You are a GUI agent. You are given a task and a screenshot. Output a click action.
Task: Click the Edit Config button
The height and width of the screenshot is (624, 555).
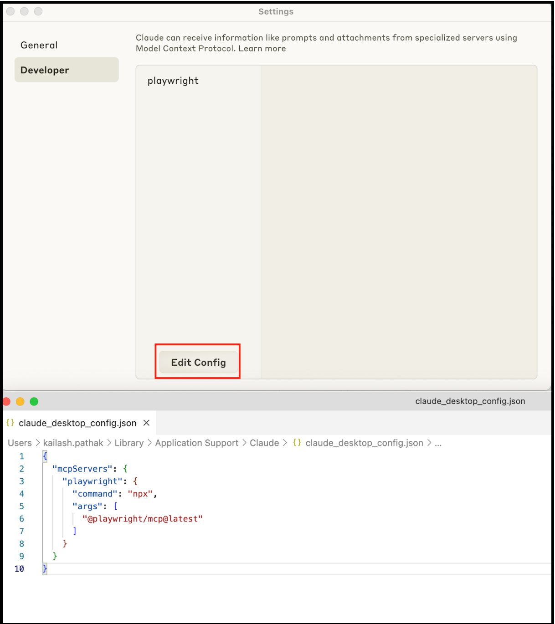click(198, 362)
